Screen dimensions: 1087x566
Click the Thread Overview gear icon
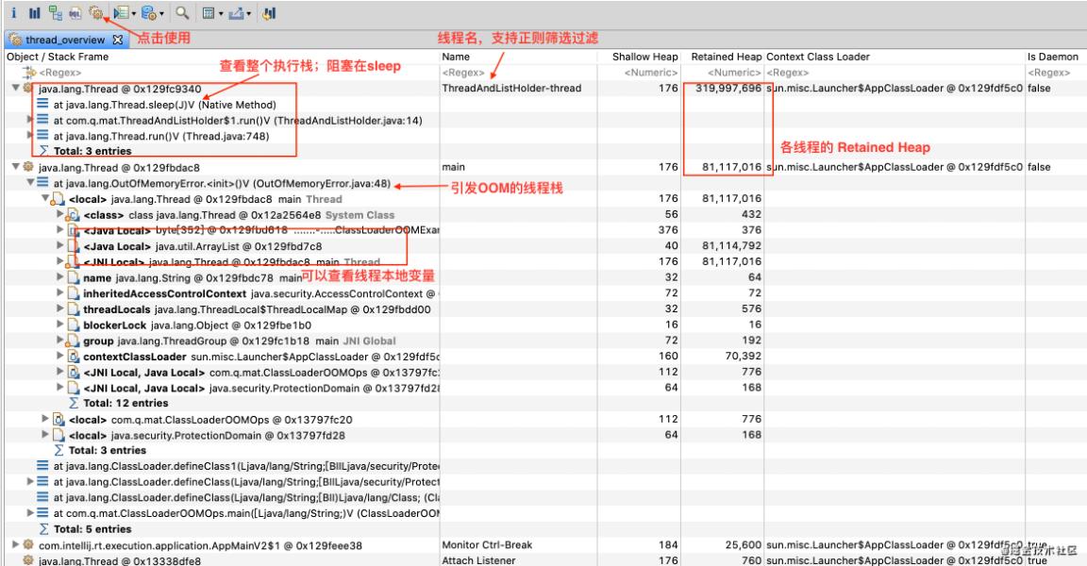click(x=95, y=13)
